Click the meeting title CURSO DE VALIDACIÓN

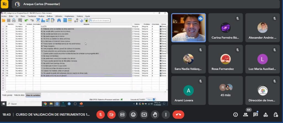click(53, 114)
